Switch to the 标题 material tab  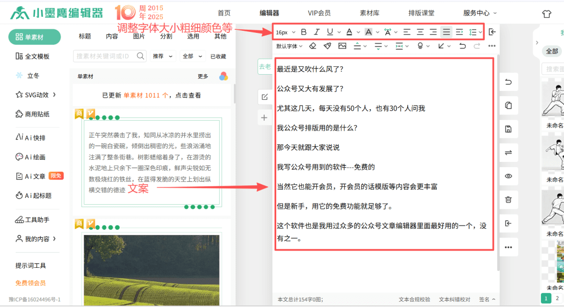click(85, 37)
